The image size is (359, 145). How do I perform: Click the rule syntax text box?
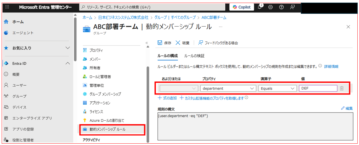click(x=255, y=126)
